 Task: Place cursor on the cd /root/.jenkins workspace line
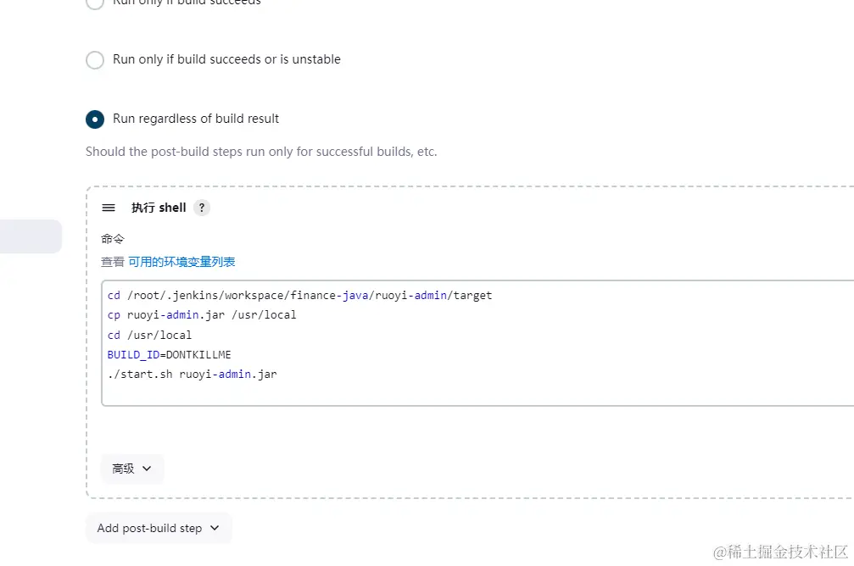click(299, 296)
